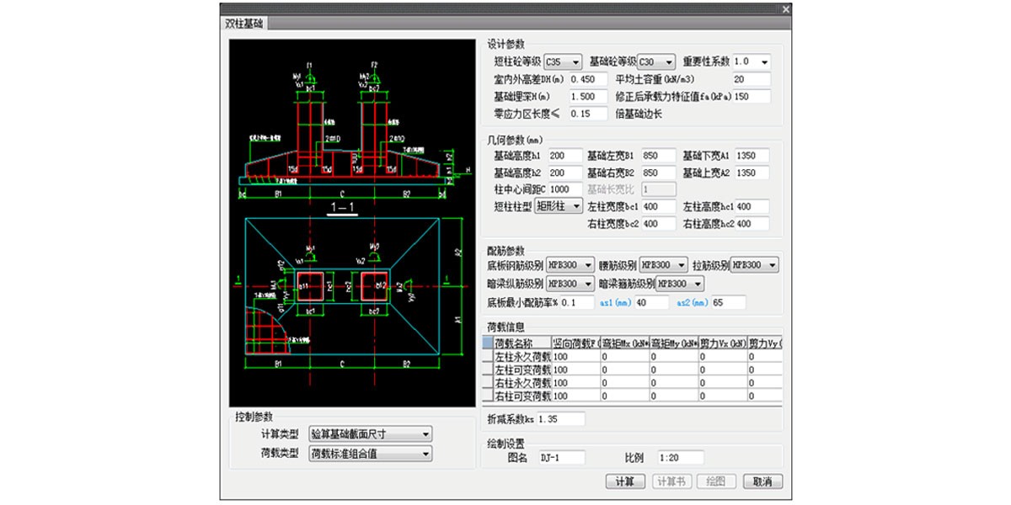This screenshot has height=505, width=1011.
Task: Click the as2 (mm) input field
Action: [729, 303]
